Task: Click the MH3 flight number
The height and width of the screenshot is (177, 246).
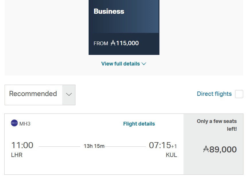Action: 25,124
